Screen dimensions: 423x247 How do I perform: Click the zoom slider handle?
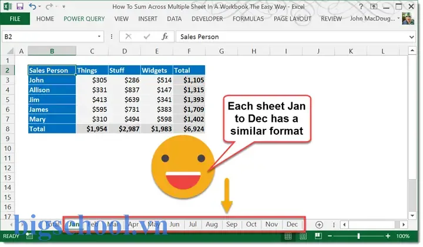pos(358,236)
